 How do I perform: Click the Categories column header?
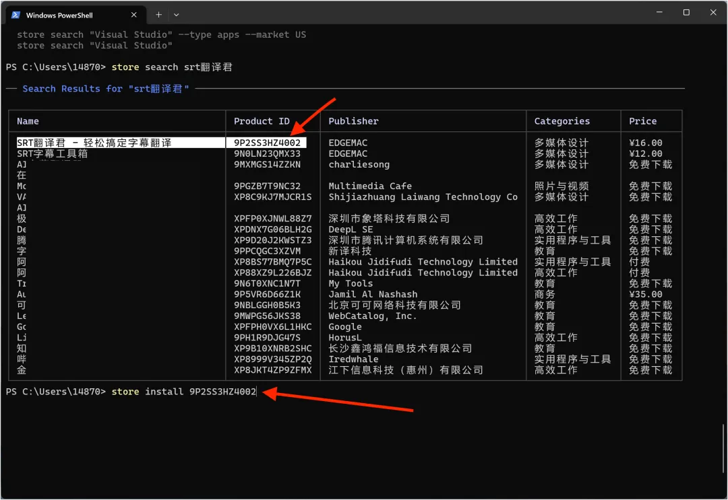562,121
